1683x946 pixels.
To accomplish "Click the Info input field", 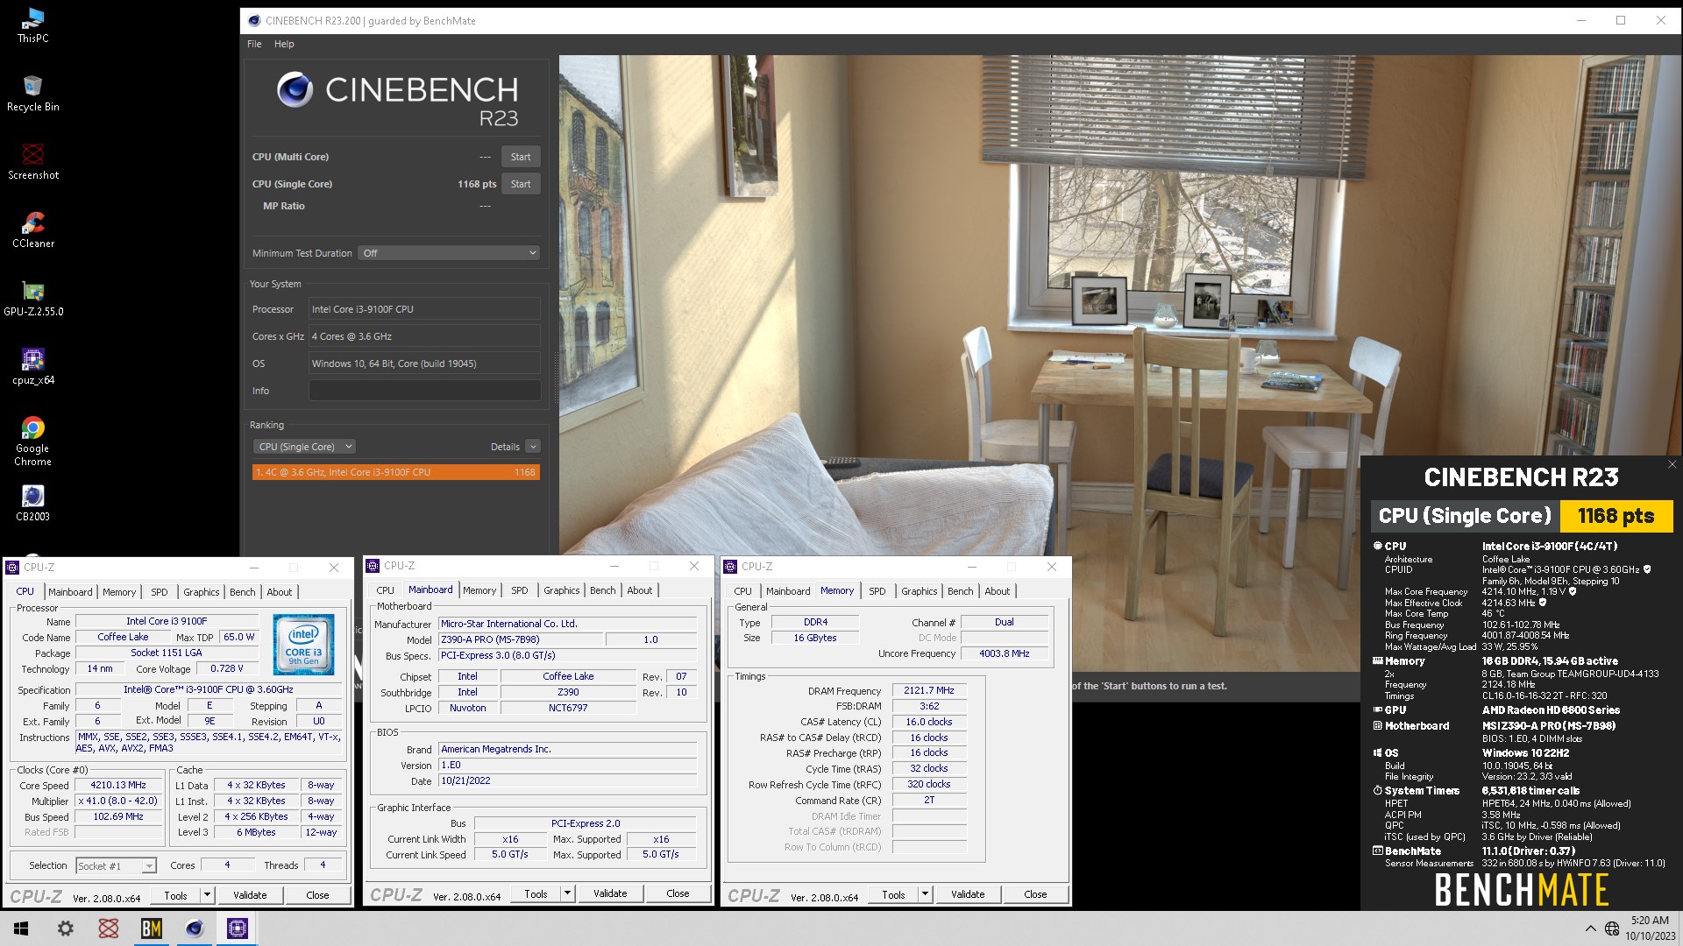I will coord(425,391).
